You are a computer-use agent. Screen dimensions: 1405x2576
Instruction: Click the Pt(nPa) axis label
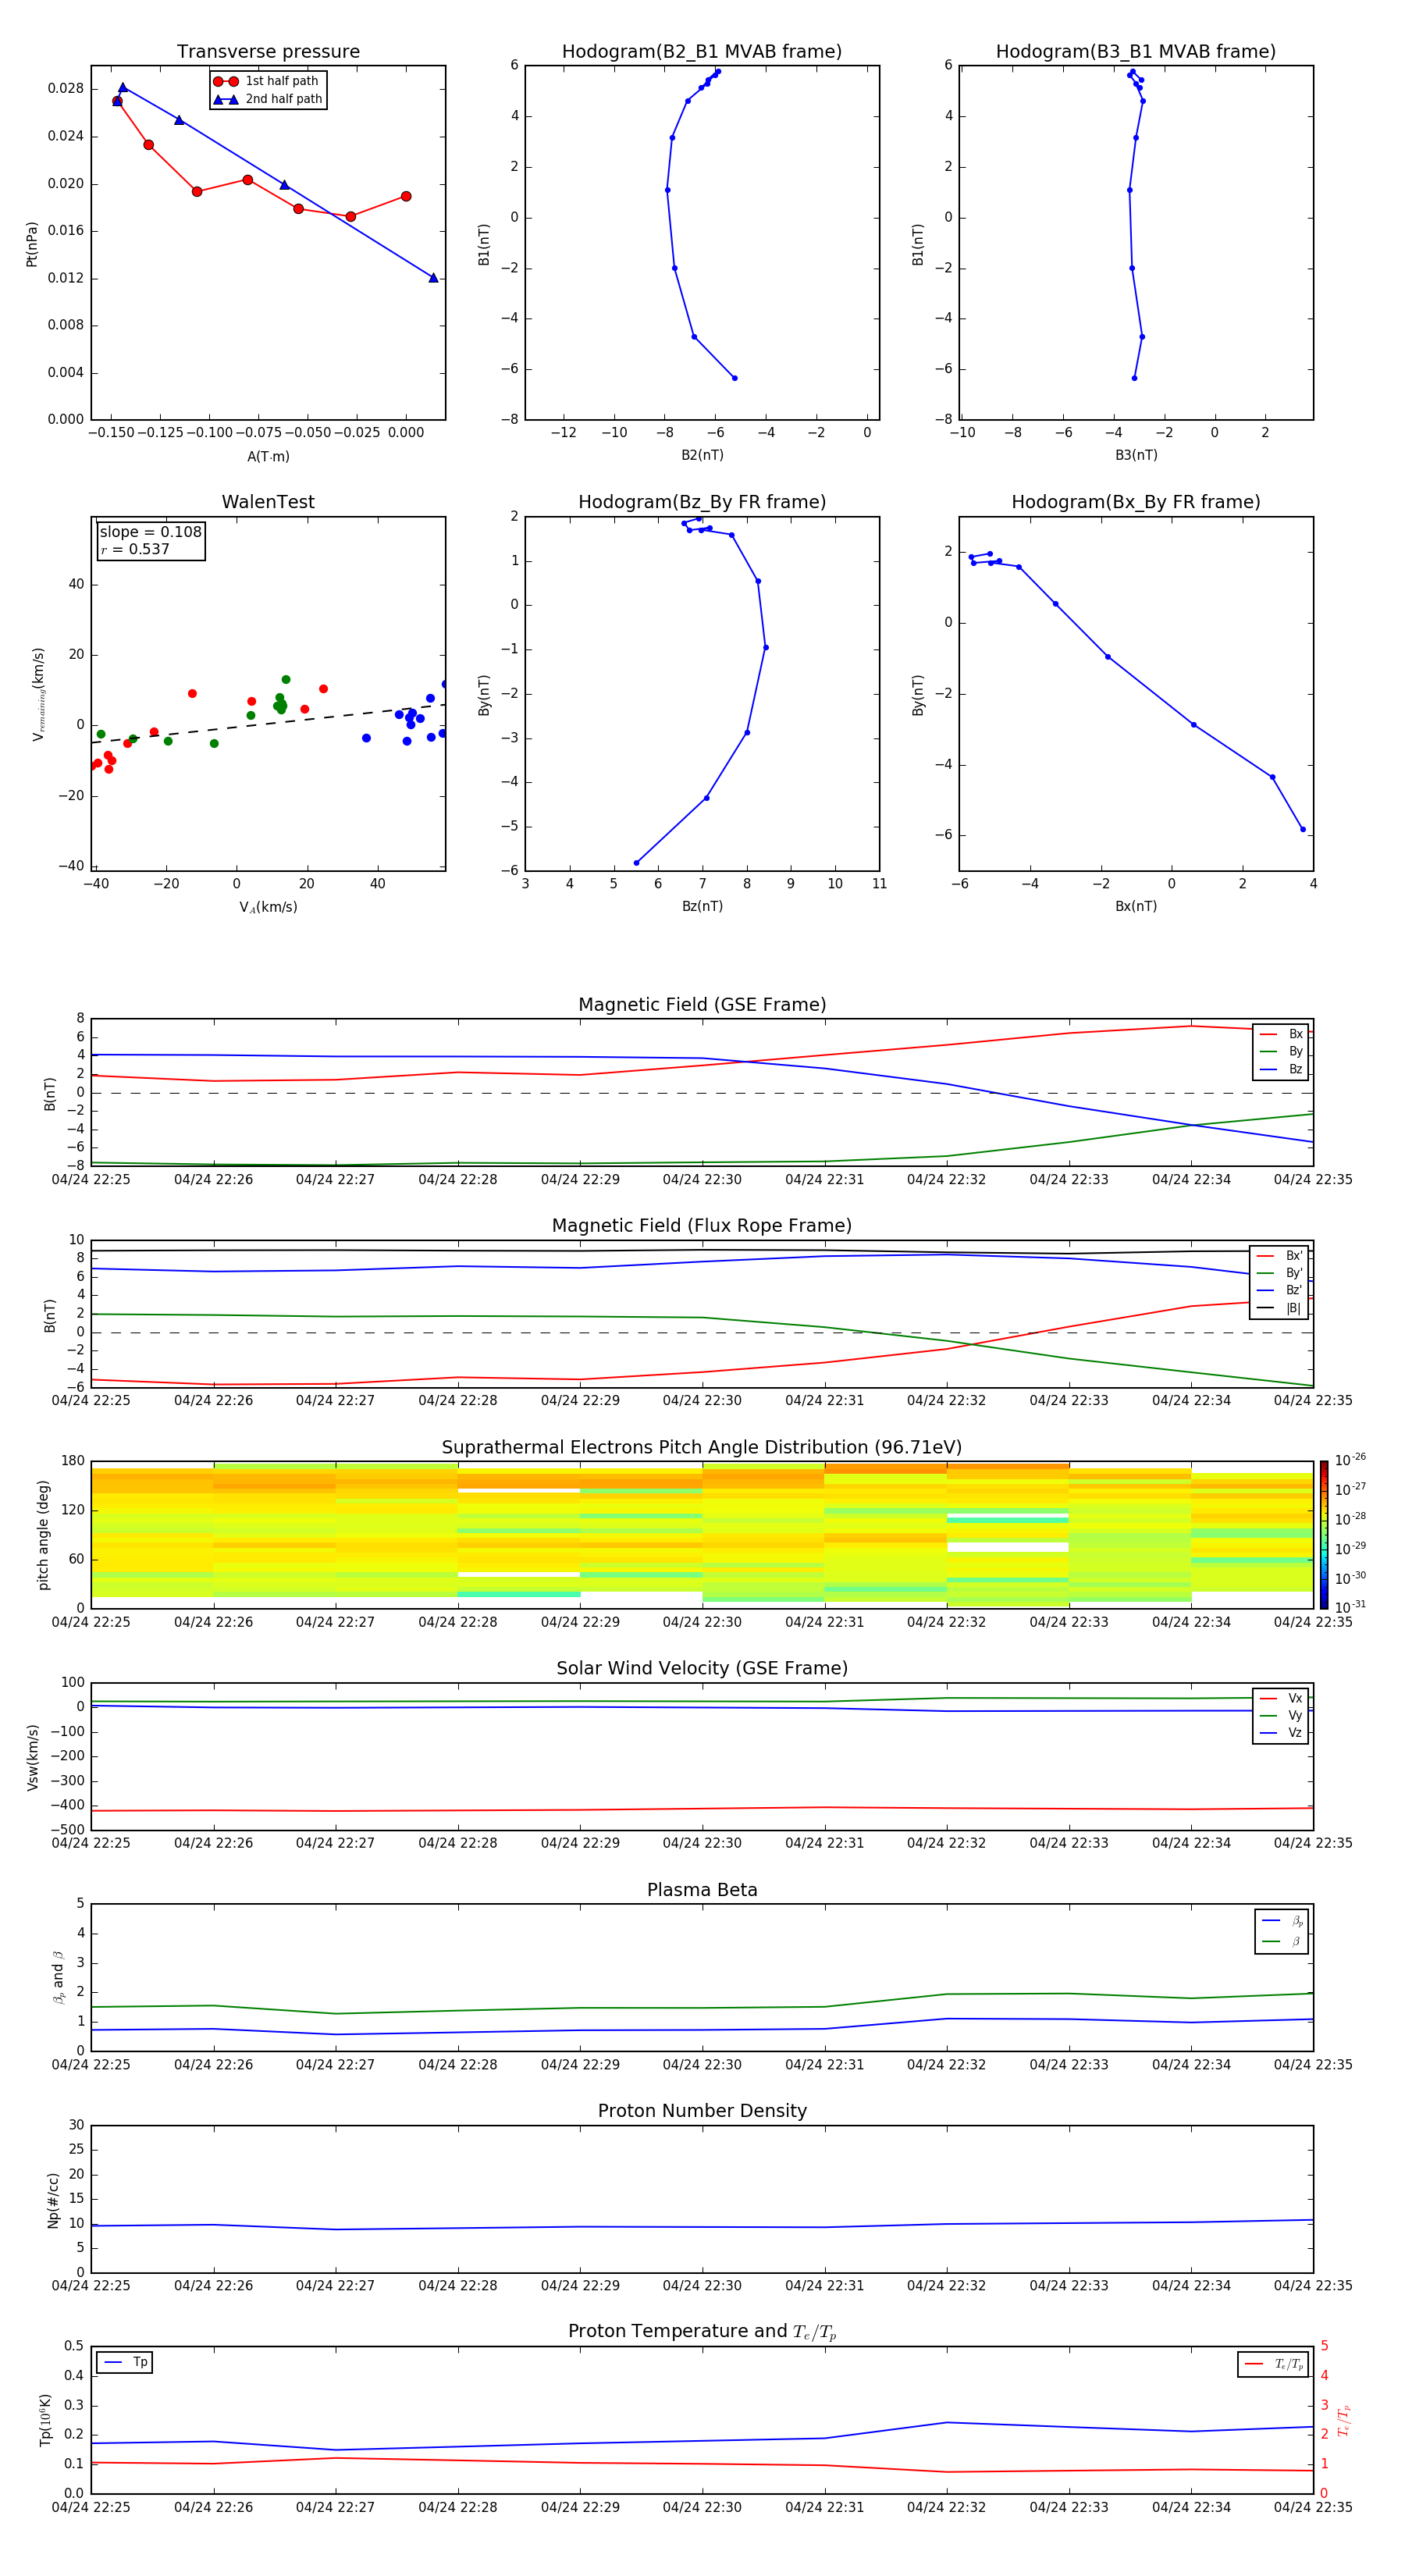pos(32,244)
